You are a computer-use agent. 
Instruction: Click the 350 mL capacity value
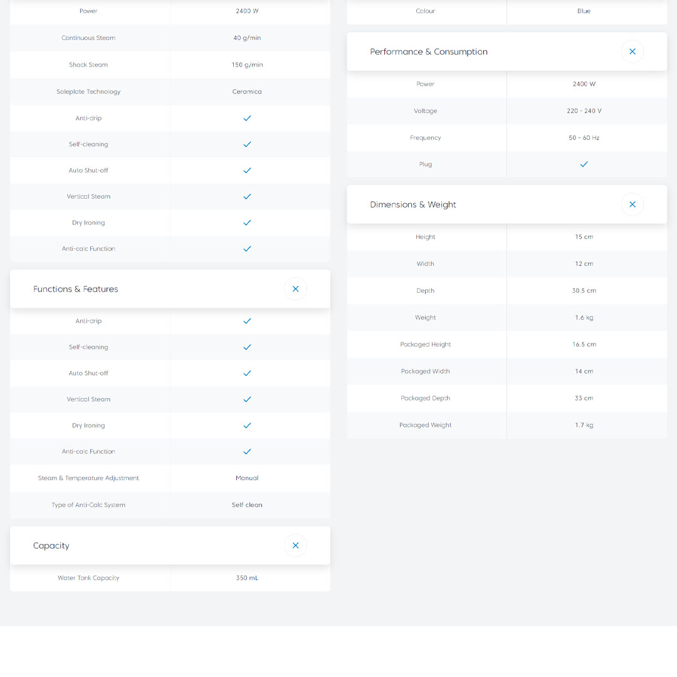(x=247, y=578)
